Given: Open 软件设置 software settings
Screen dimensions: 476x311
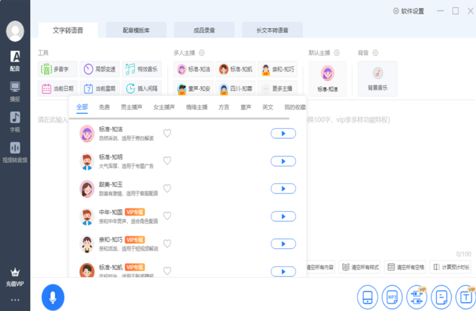Looking at the screenshot, I should pos(409,11).
